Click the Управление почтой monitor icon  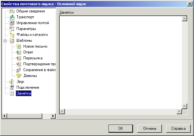[x=12, y=23]
